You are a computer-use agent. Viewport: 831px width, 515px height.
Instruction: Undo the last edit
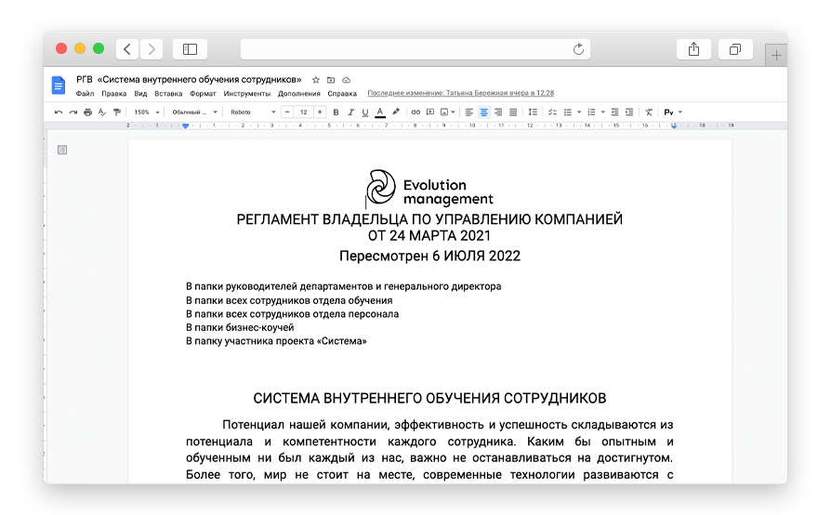tap(59, 112)
